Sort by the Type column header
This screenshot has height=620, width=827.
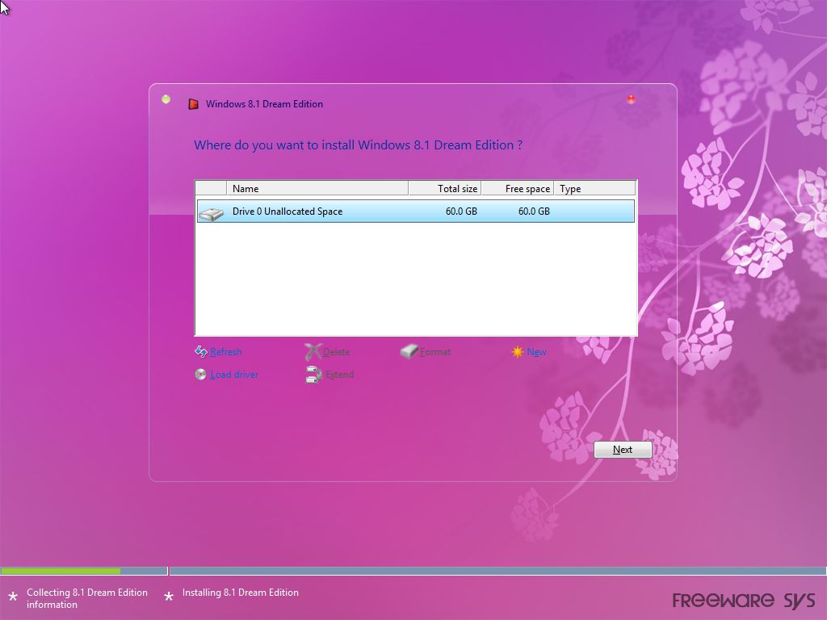[594, 188]
